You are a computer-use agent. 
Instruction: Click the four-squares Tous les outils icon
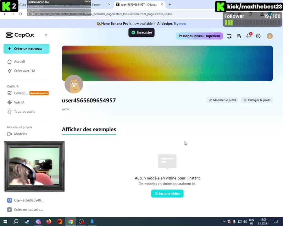click(9, 111)
